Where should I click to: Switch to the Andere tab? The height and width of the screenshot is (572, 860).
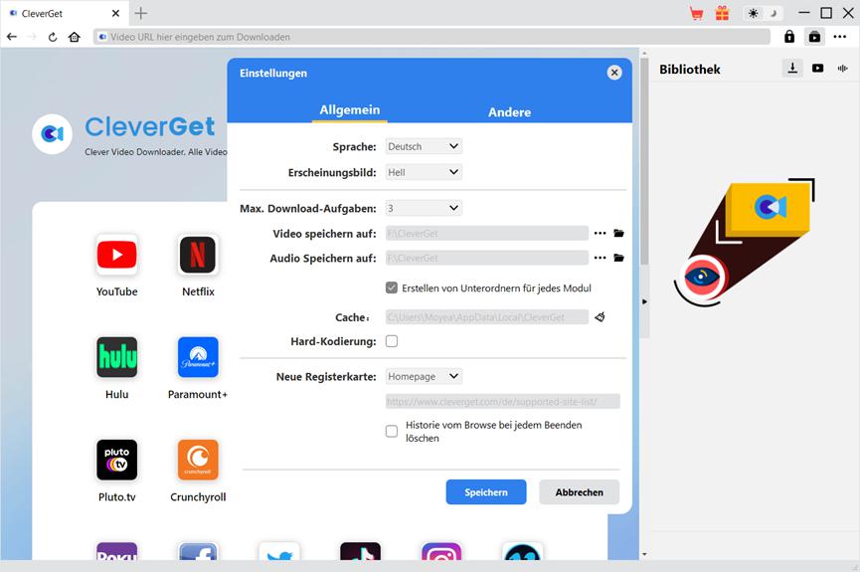[x=509, y=112]
